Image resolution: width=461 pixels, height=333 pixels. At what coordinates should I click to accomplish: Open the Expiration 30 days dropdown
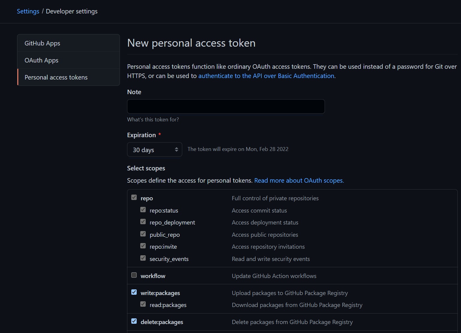(154, 150)
